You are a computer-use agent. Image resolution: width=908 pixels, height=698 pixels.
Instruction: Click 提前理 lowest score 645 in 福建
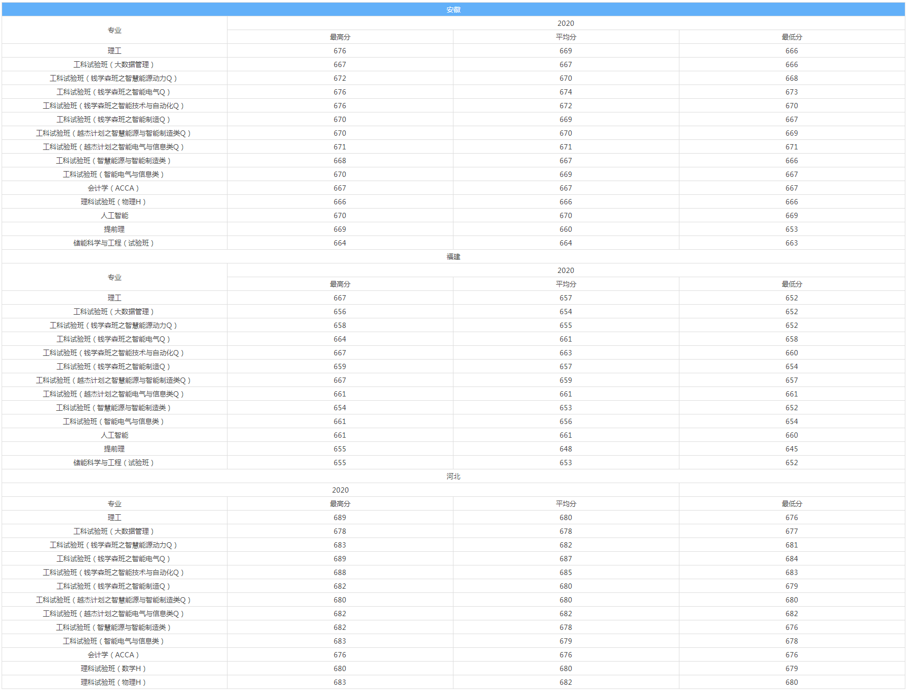[791, 449]
